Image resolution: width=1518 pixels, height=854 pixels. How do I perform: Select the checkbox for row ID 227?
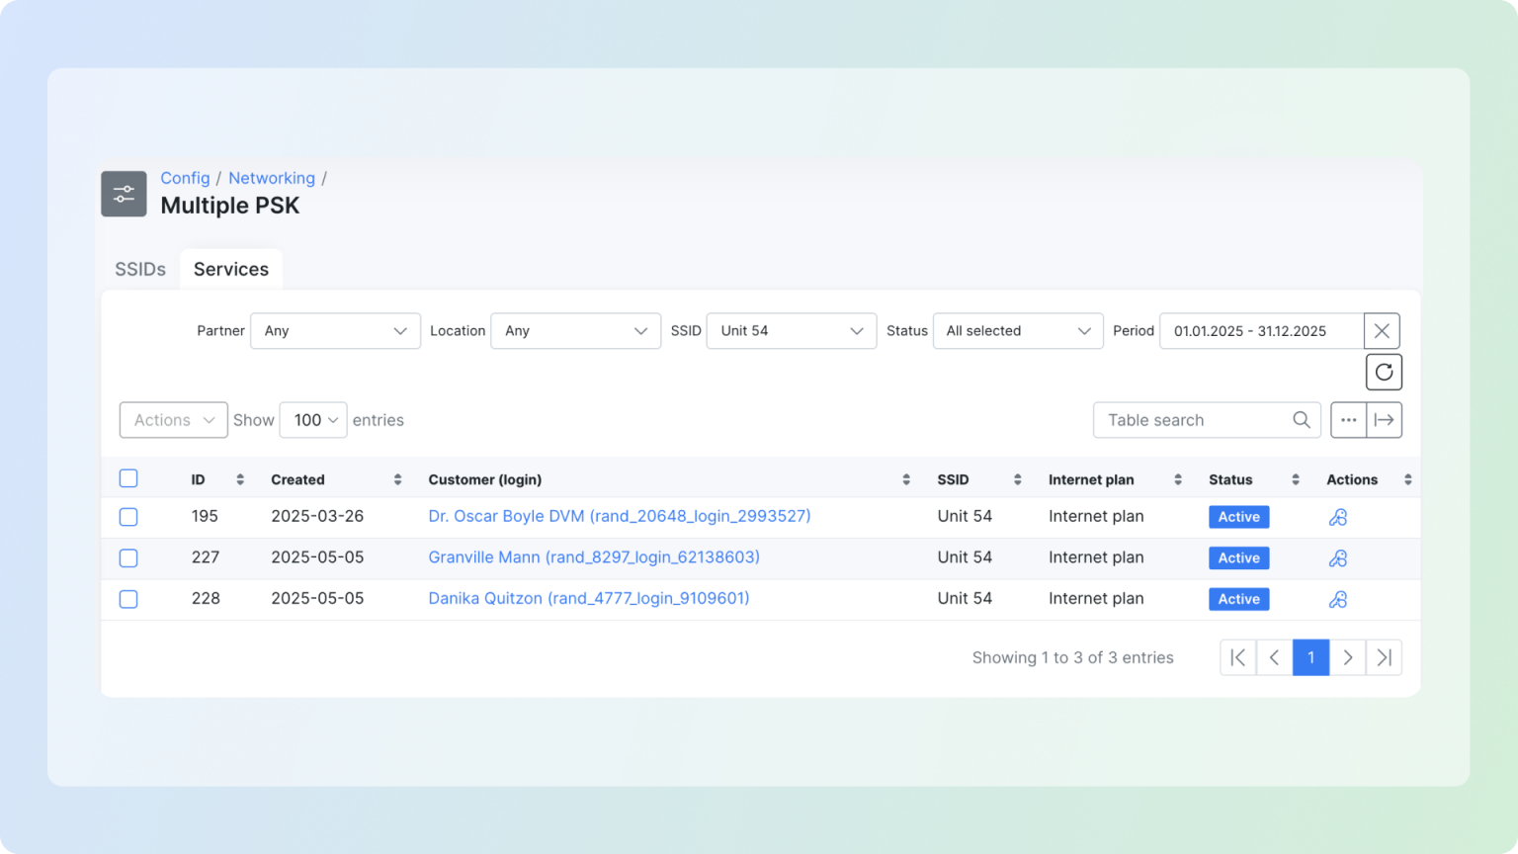point(128,557)
